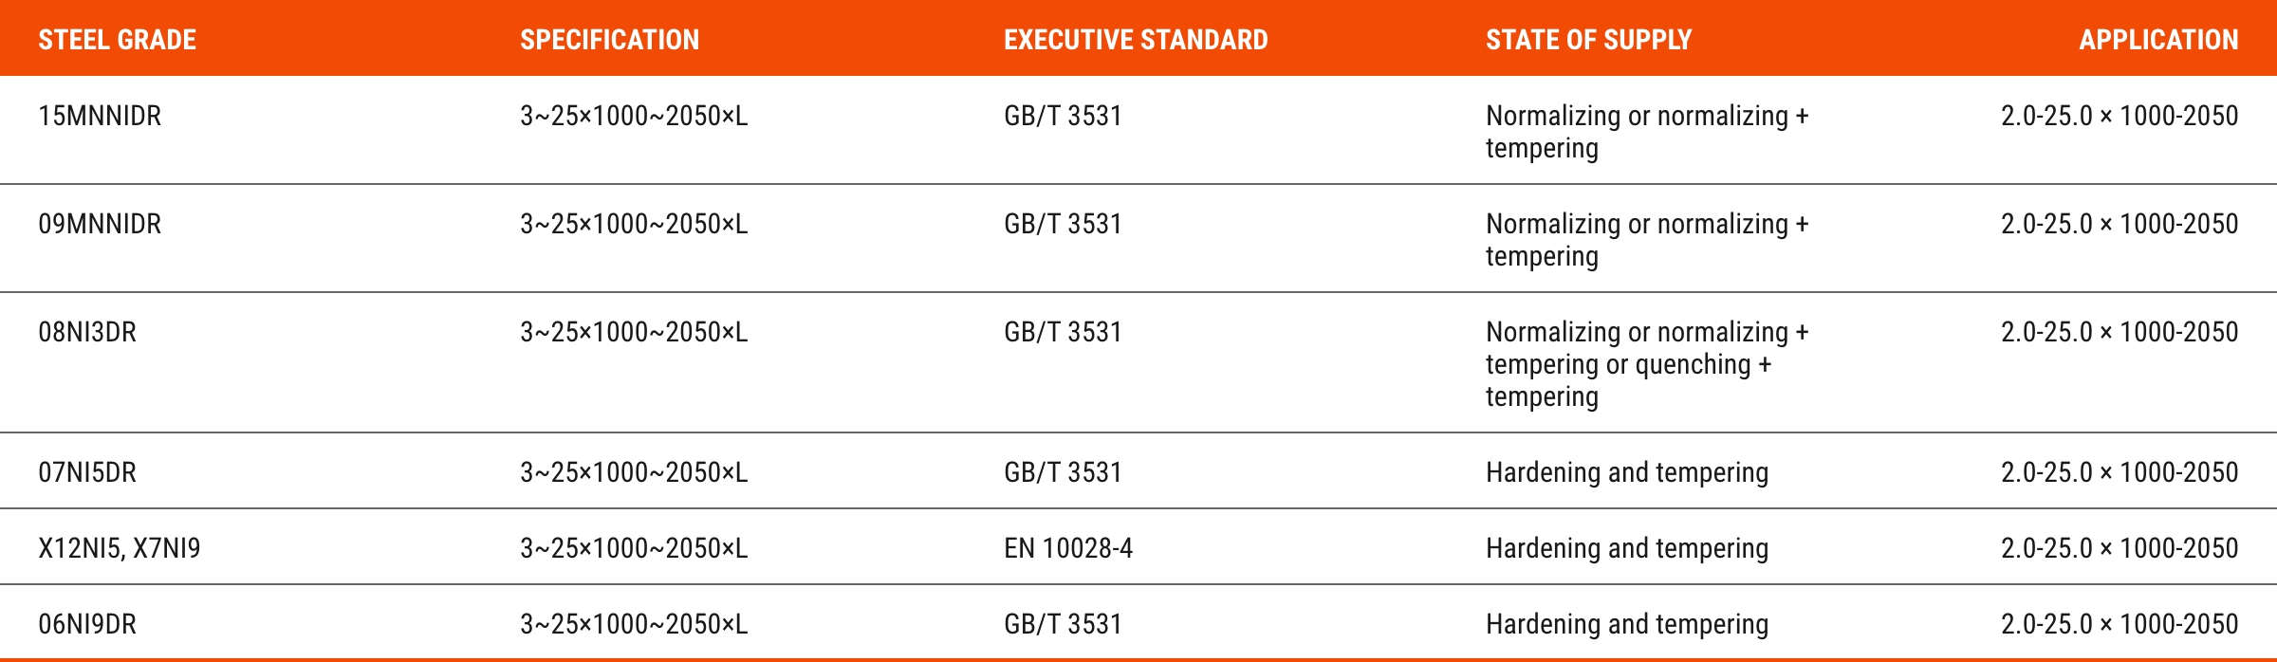This screenshot has width=2277, height=662.
Task: Click the application size in 06NI9DR row
Action: coord(2120,624)
